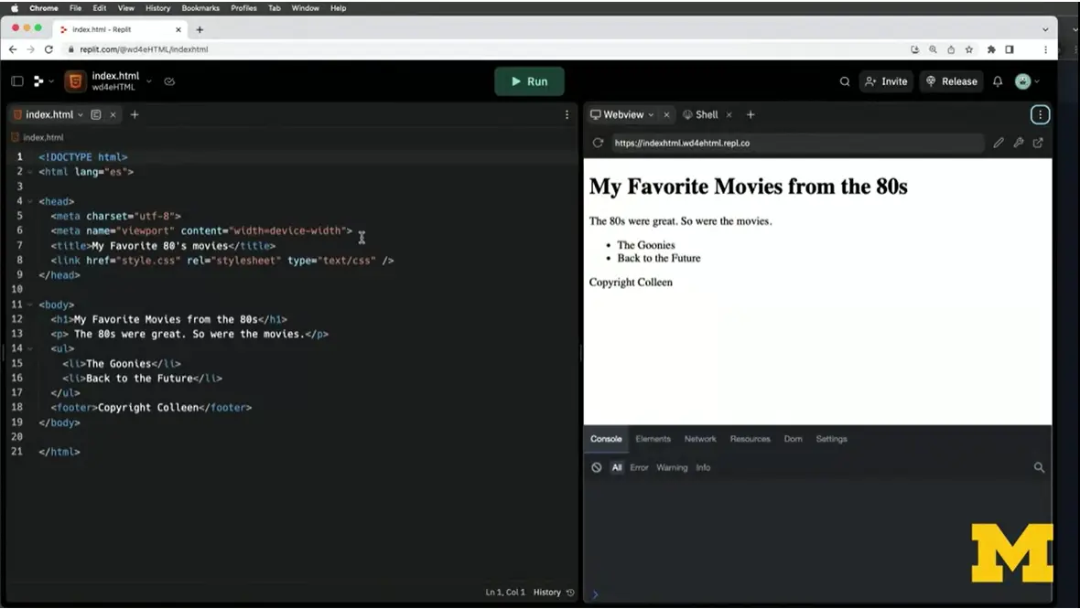
Task: Expand the index.html project name dropdown
Action: (x=149, y=81)
